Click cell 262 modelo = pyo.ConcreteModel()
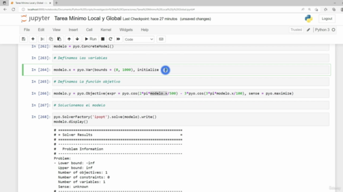 pos(191,46)
